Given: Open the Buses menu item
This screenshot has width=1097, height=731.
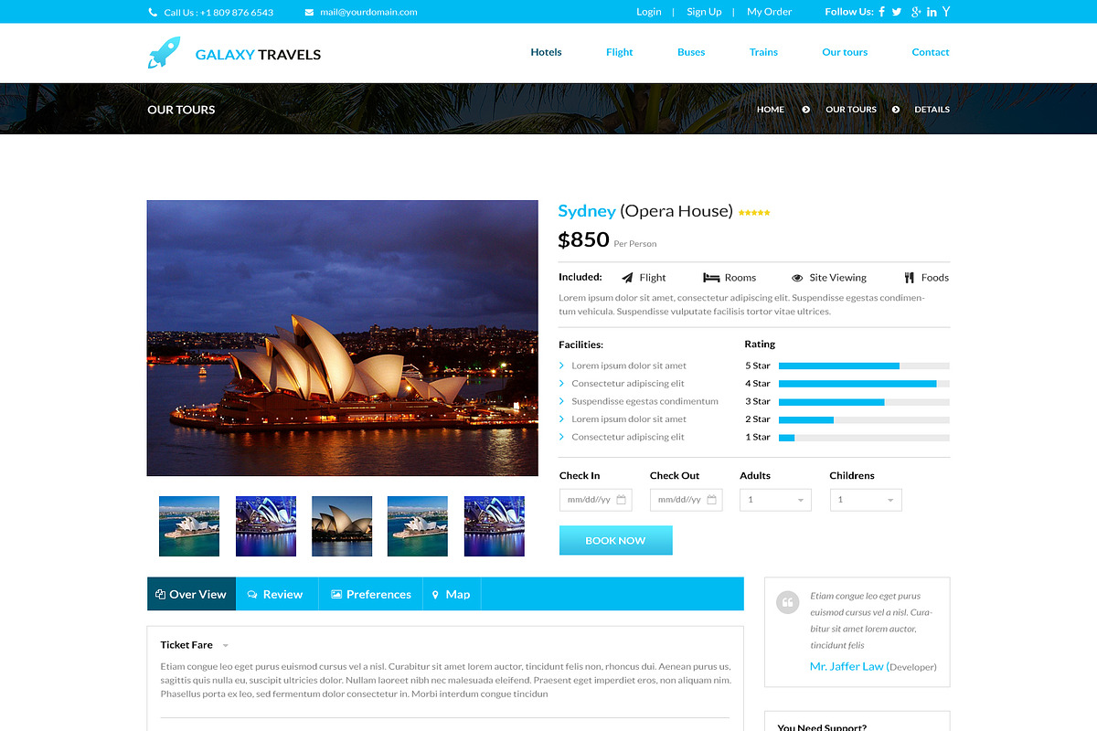Looking at the screenshot, I should [691, 52].
